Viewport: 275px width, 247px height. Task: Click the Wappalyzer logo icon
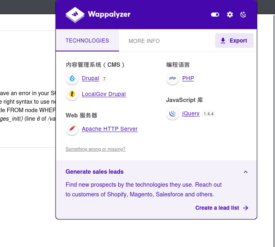tap(75, 15)
